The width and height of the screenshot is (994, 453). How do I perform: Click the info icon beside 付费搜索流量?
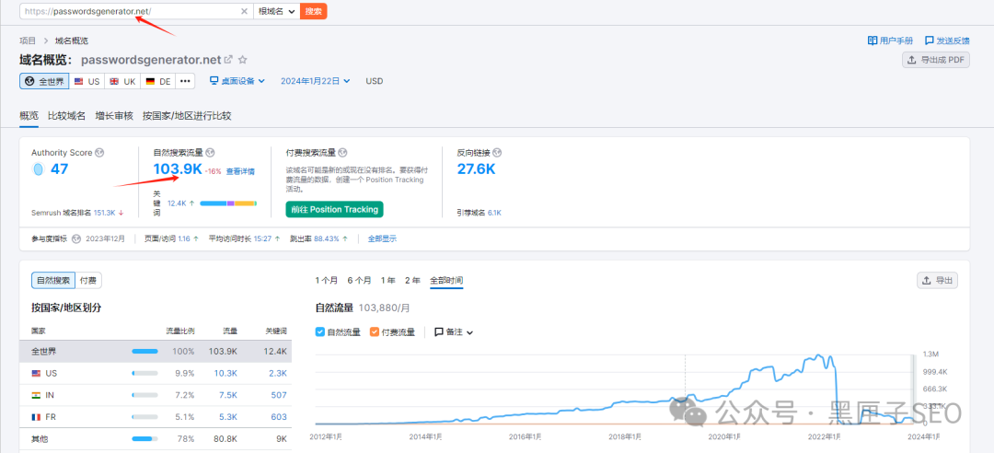click(x=343, y=153)
